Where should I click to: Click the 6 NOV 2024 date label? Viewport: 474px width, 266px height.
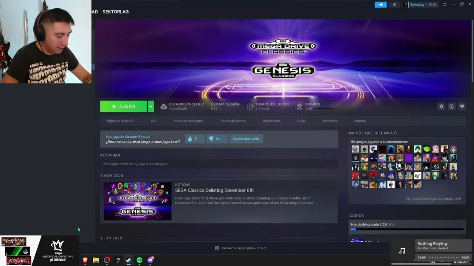point(112,176)
